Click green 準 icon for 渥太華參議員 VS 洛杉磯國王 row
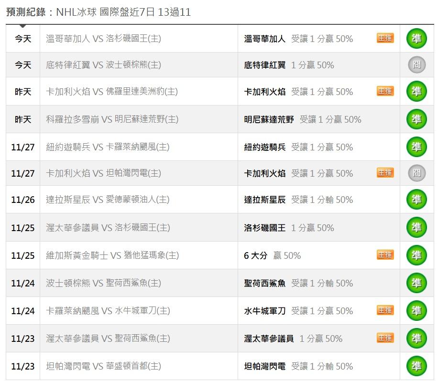The image size is (438, 381). [x=416, y=227]
